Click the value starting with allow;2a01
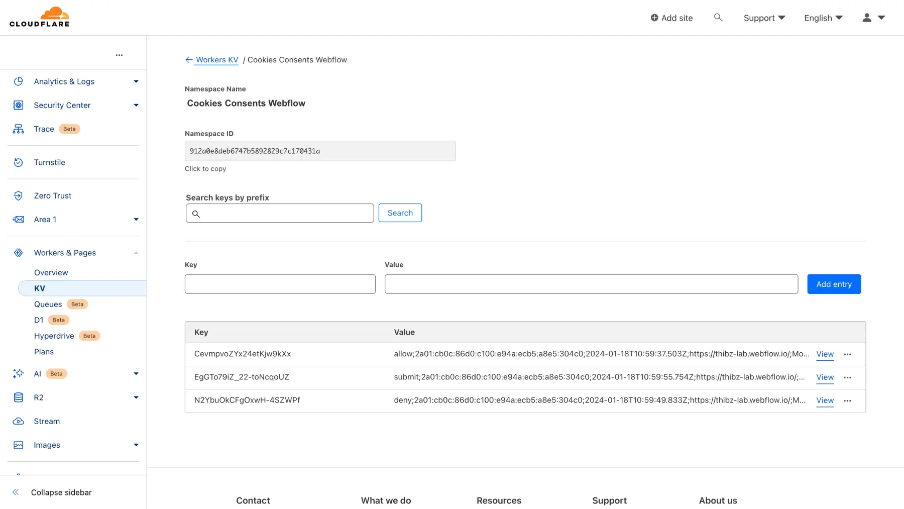The height and width of the screenshot is (509, 904). (601, 354)
